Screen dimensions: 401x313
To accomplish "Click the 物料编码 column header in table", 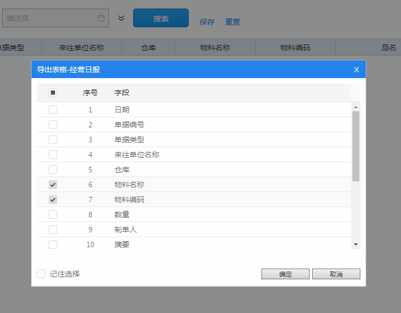I will click(295, 47).
